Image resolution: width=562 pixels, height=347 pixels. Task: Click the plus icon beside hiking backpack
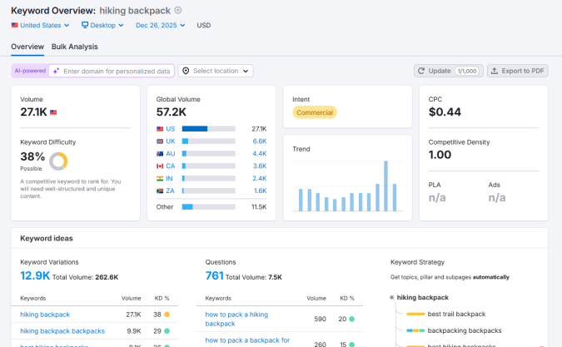[x=178, y=10]
